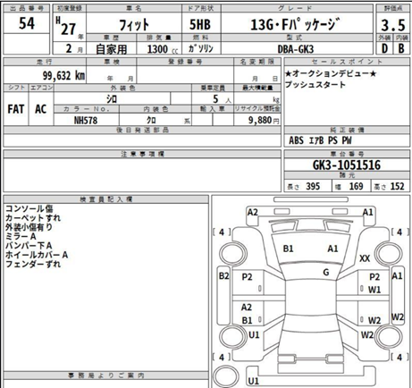
Task: Click the XX mark on the diagram
Action: [x=365, y=258]
